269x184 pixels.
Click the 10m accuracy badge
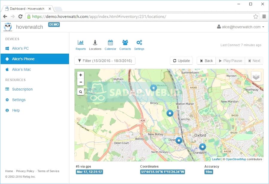209,172
